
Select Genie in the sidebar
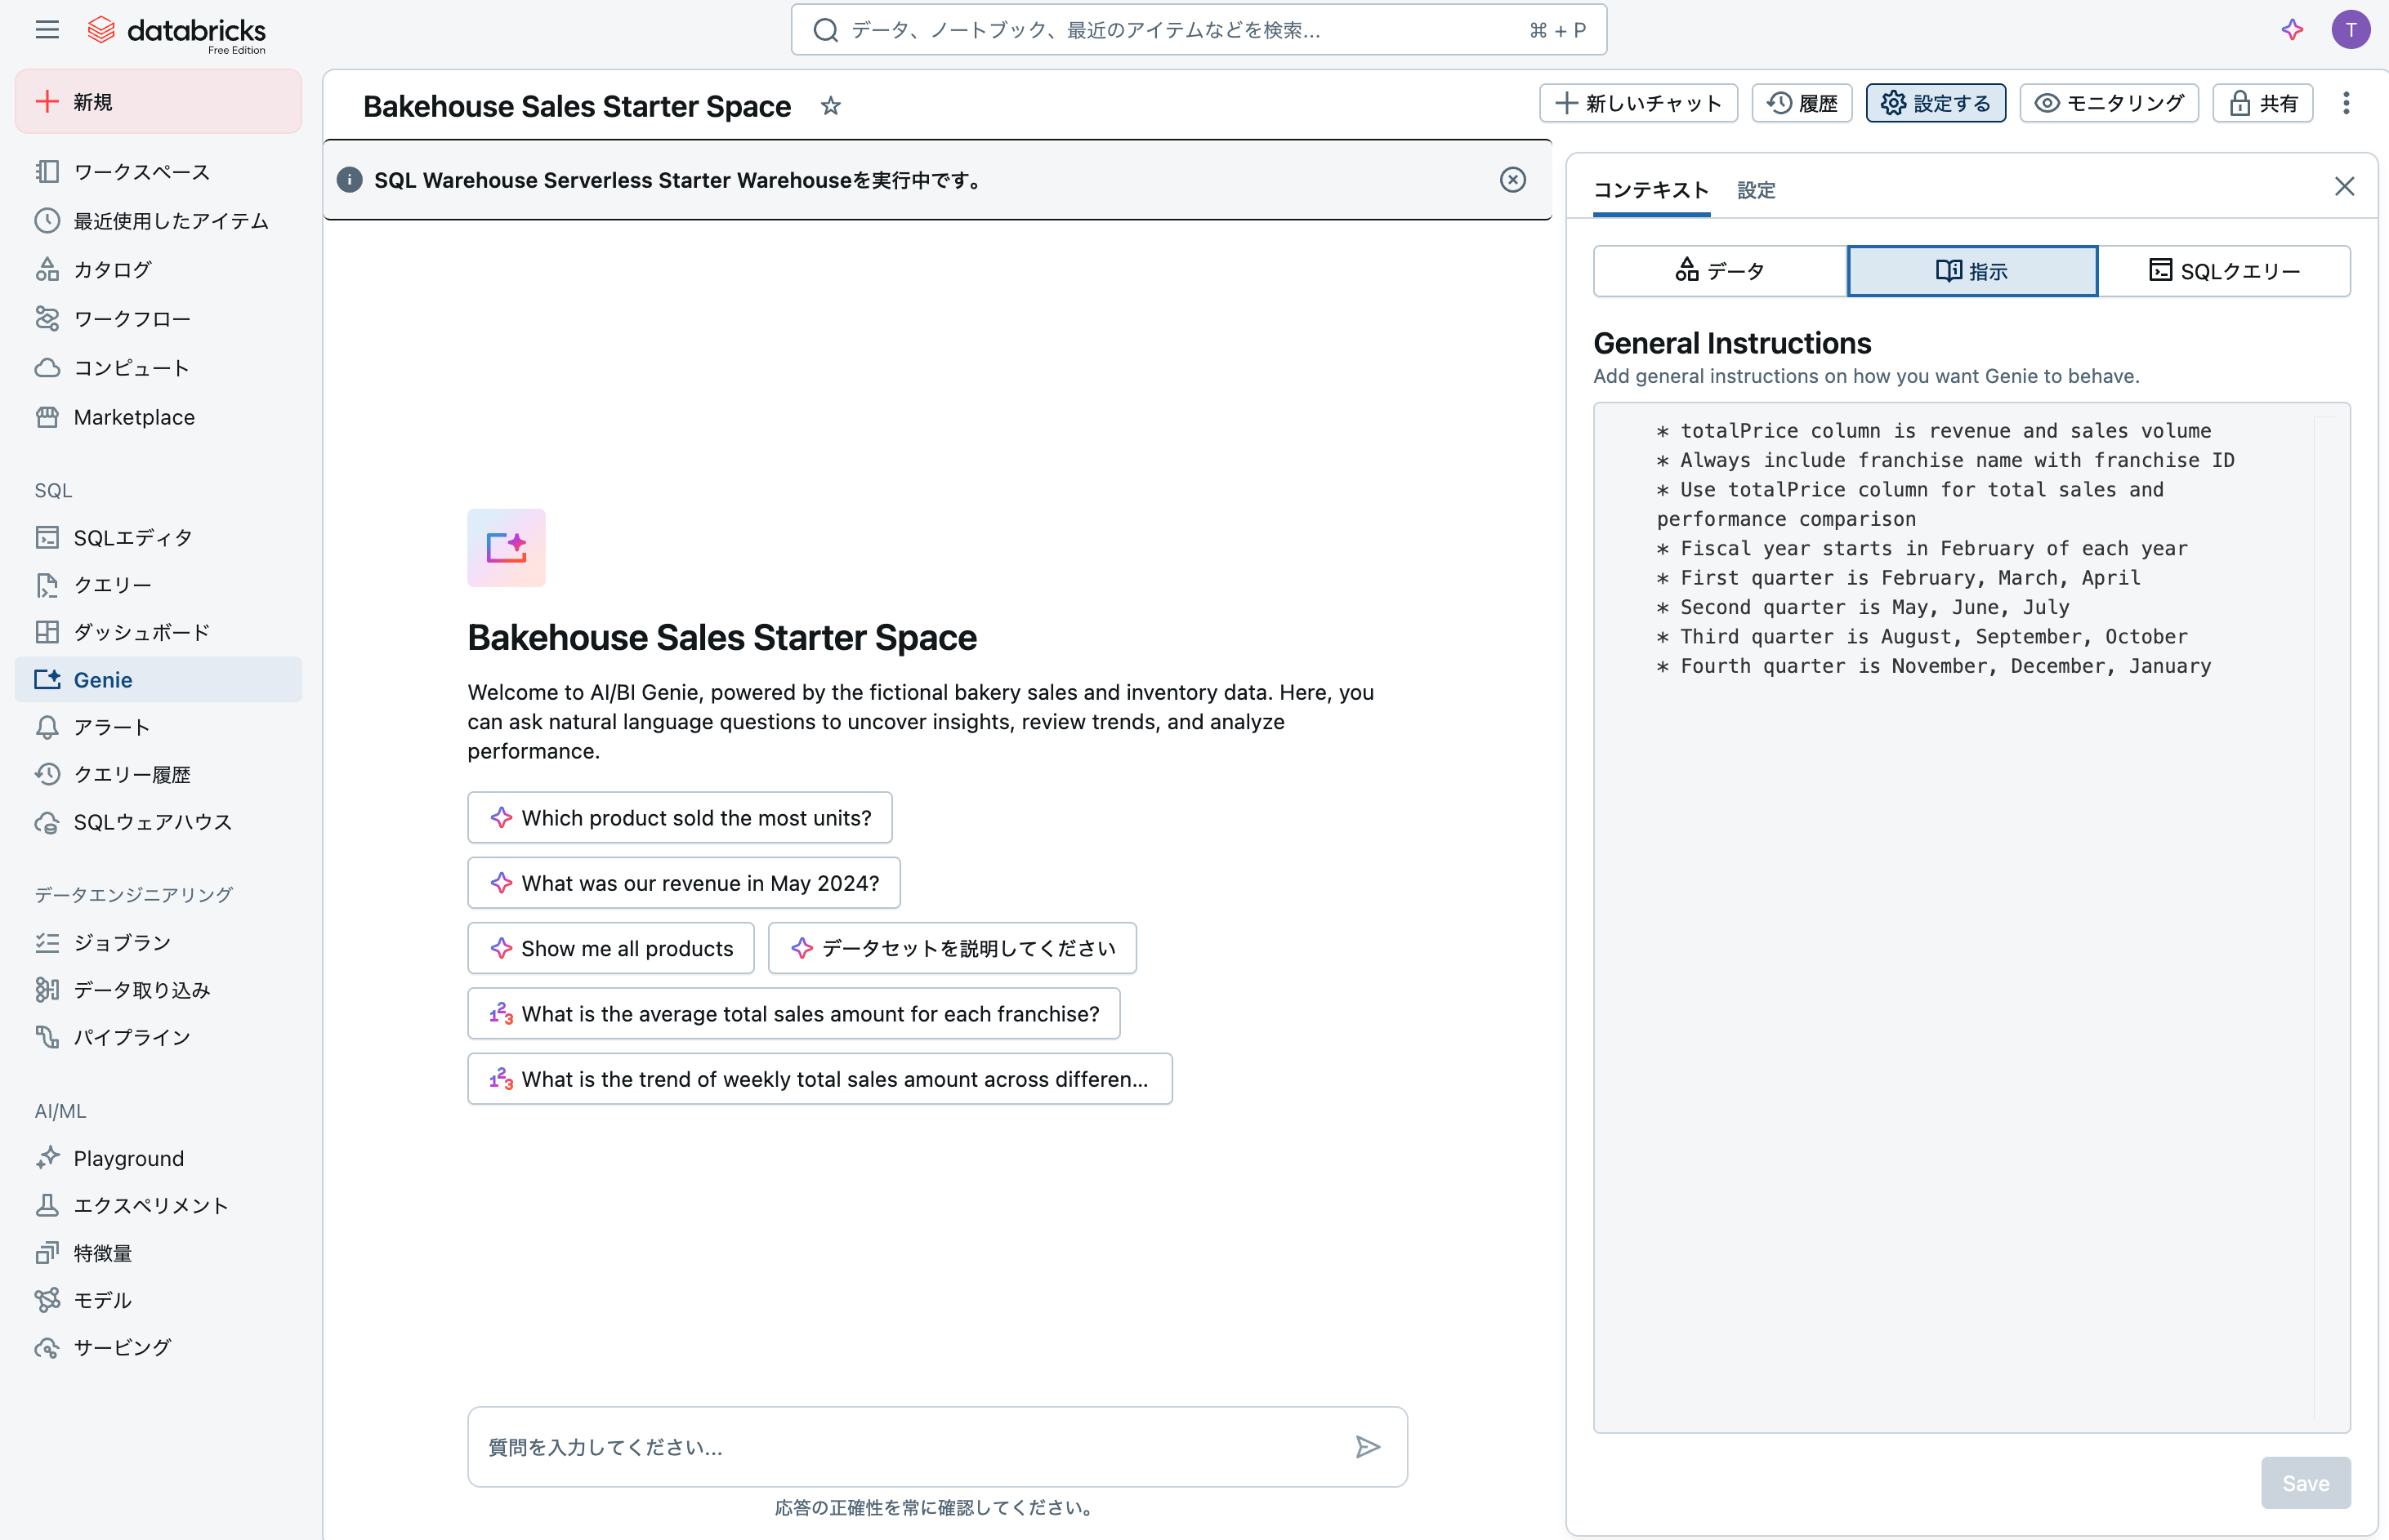coord(158,680)
